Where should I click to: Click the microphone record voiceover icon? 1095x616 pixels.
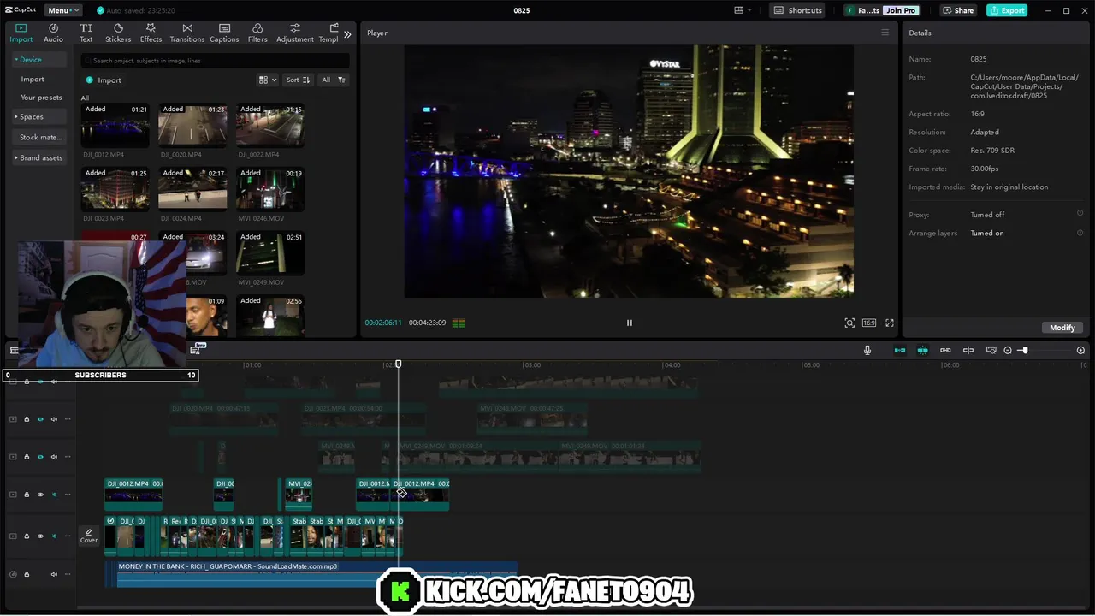(x=867, y=350)
